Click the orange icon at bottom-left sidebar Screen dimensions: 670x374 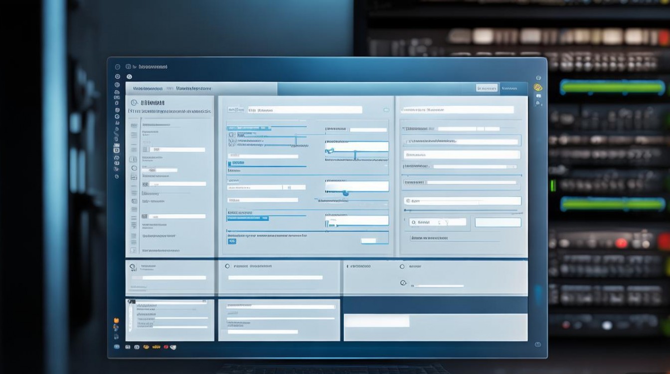(117, 320)
